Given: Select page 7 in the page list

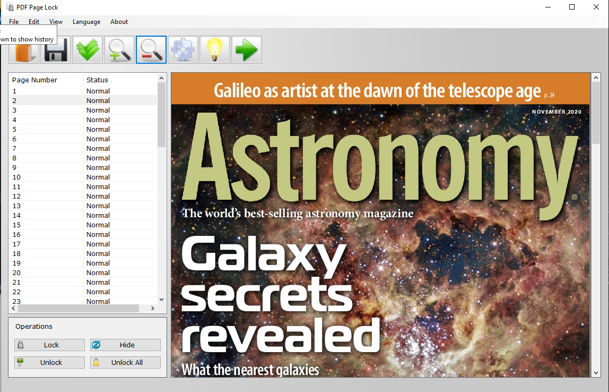Looking at the screenshot, I should pos(83,149).
